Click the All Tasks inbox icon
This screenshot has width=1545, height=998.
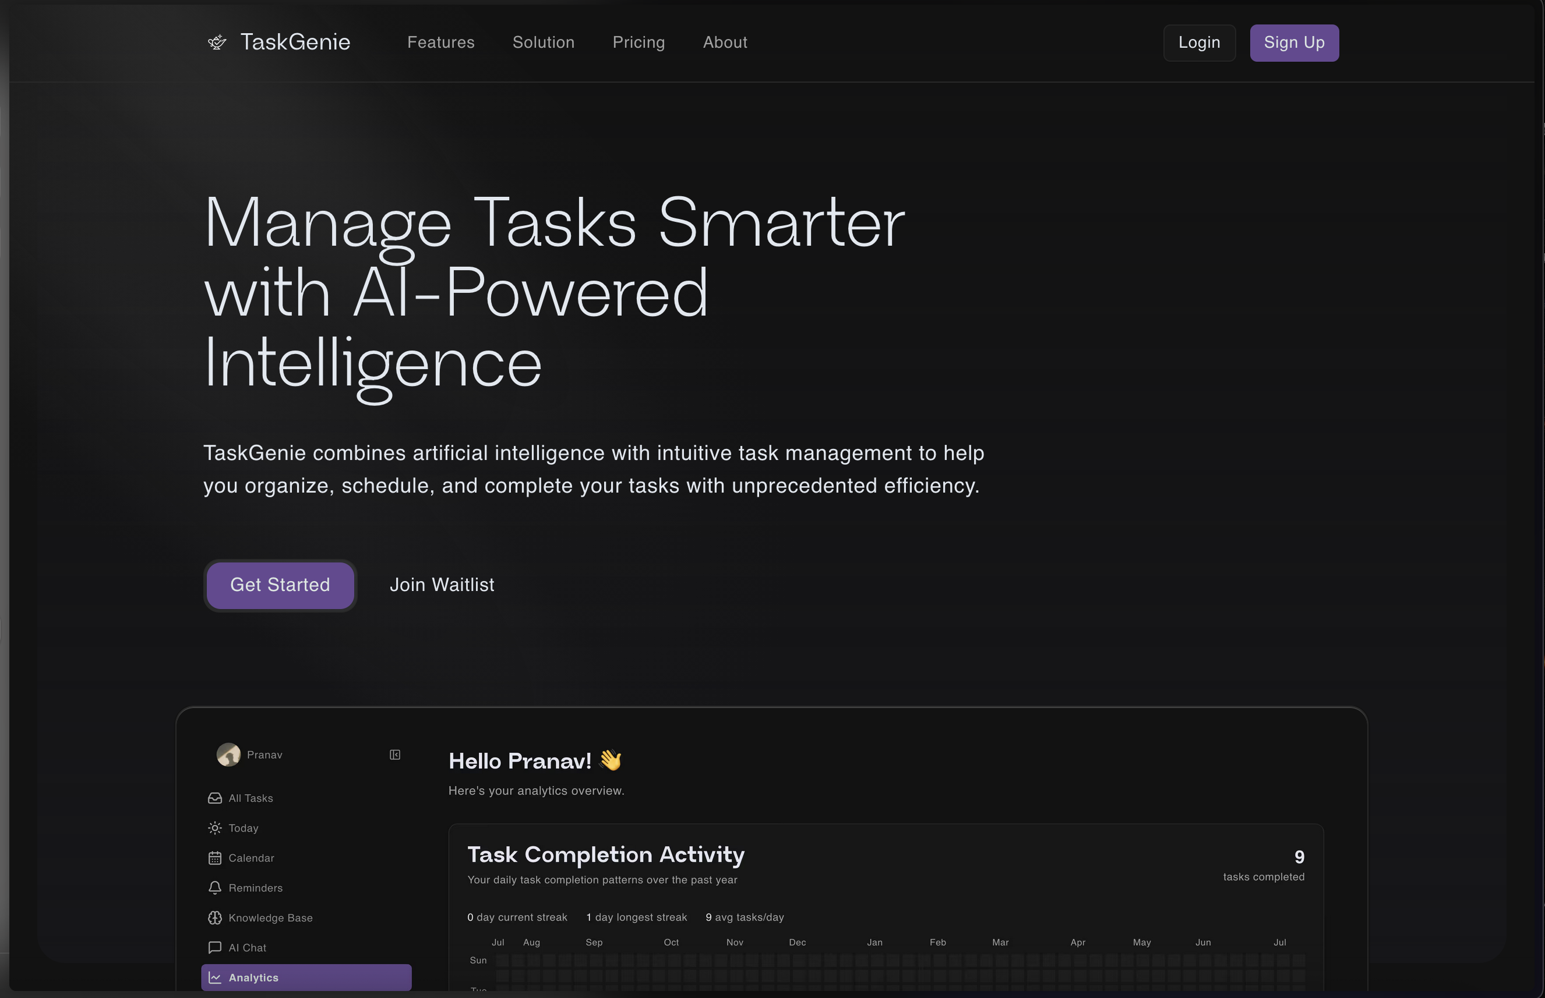(214, 798)
